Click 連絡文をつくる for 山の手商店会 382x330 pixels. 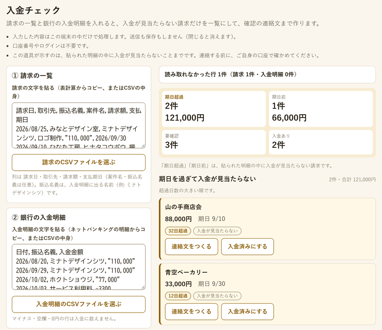[191, 247]
